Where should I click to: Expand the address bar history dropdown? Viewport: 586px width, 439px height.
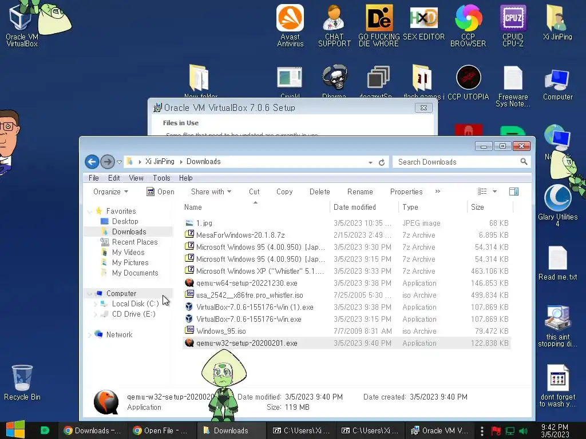(x=370, y=162)
